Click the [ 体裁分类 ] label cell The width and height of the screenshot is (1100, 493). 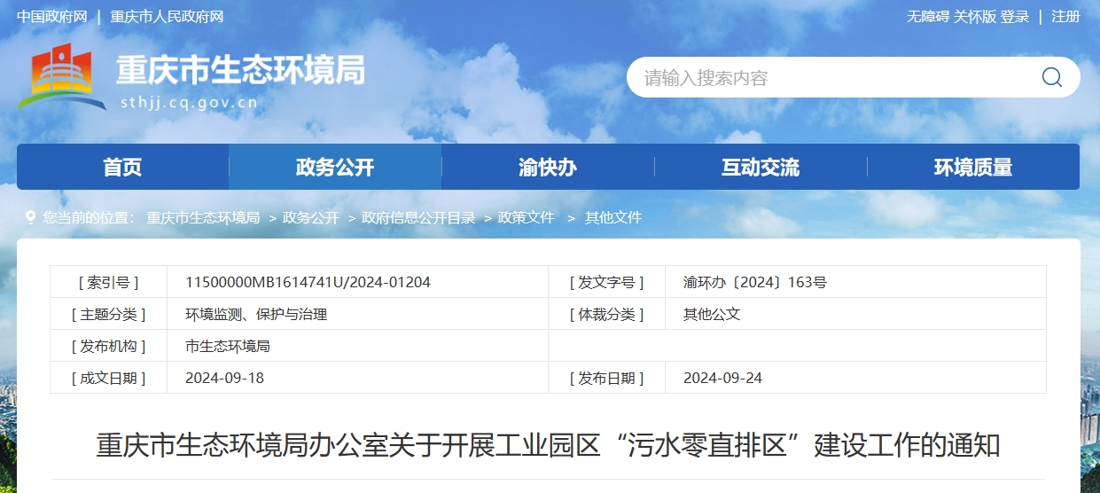coord(607,314)
